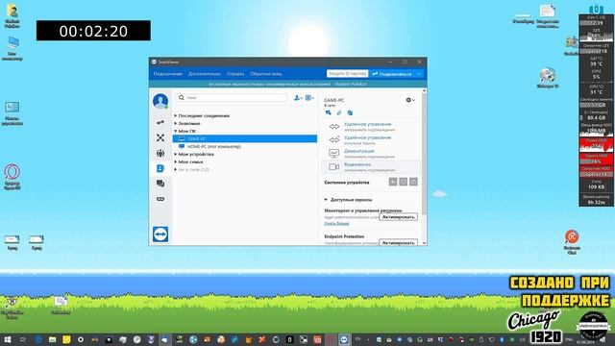Click details panel scrollbar down arrow
Image resolution: width=615 pixels, height=346 pixels.
pos(424,243)
